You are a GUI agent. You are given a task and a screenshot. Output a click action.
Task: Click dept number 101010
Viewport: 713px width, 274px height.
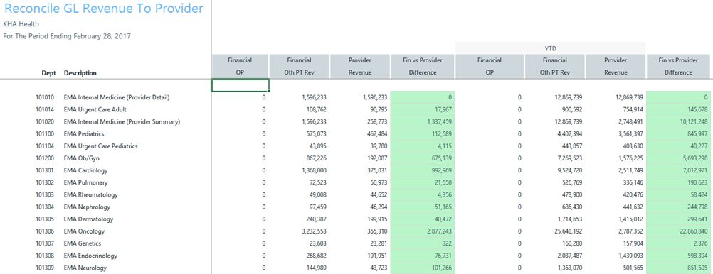45,97
